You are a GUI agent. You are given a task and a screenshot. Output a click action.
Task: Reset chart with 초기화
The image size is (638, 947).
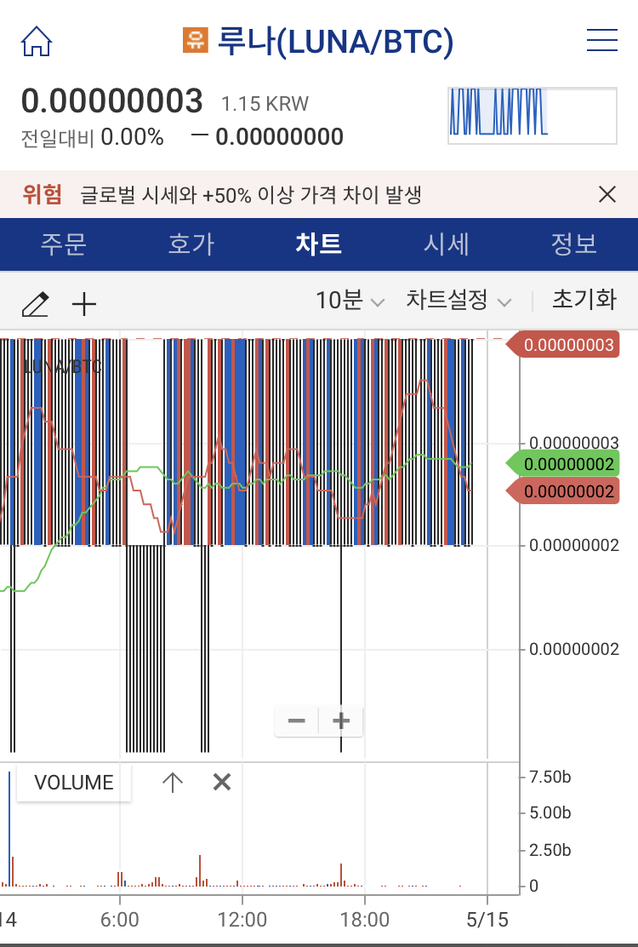(584, 300)
